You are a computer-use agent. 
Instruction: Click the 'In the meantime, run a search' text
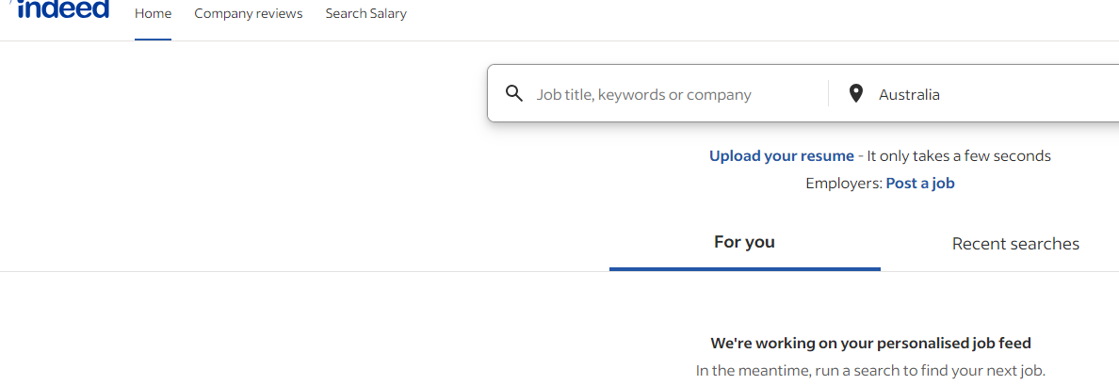[x=870, y=370]
